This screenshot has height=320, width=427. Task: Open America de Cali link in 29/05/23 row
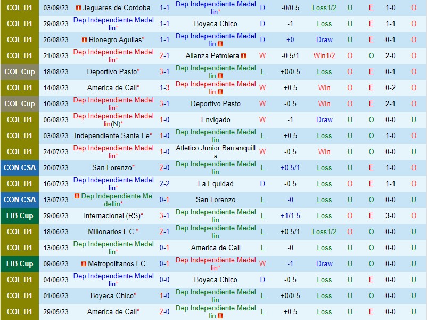[x=112, y=312]
